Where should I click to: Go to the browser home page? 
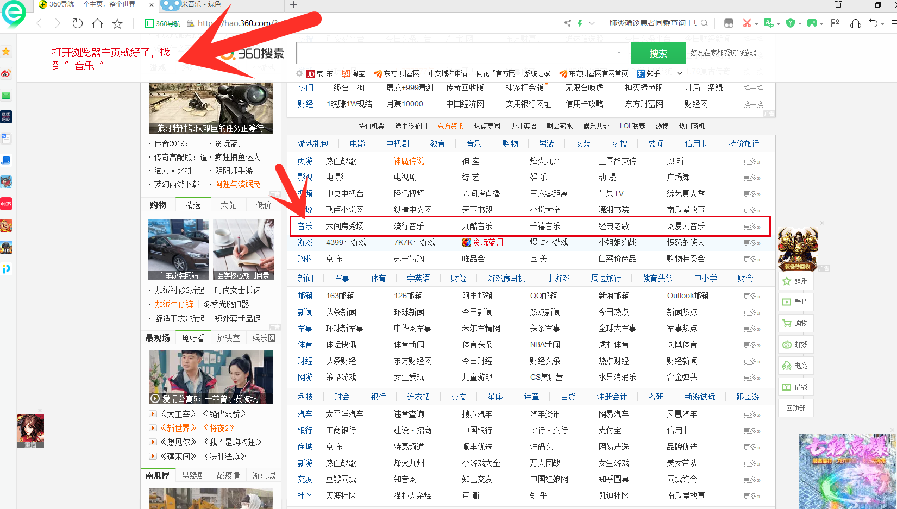tap(98, 23)
